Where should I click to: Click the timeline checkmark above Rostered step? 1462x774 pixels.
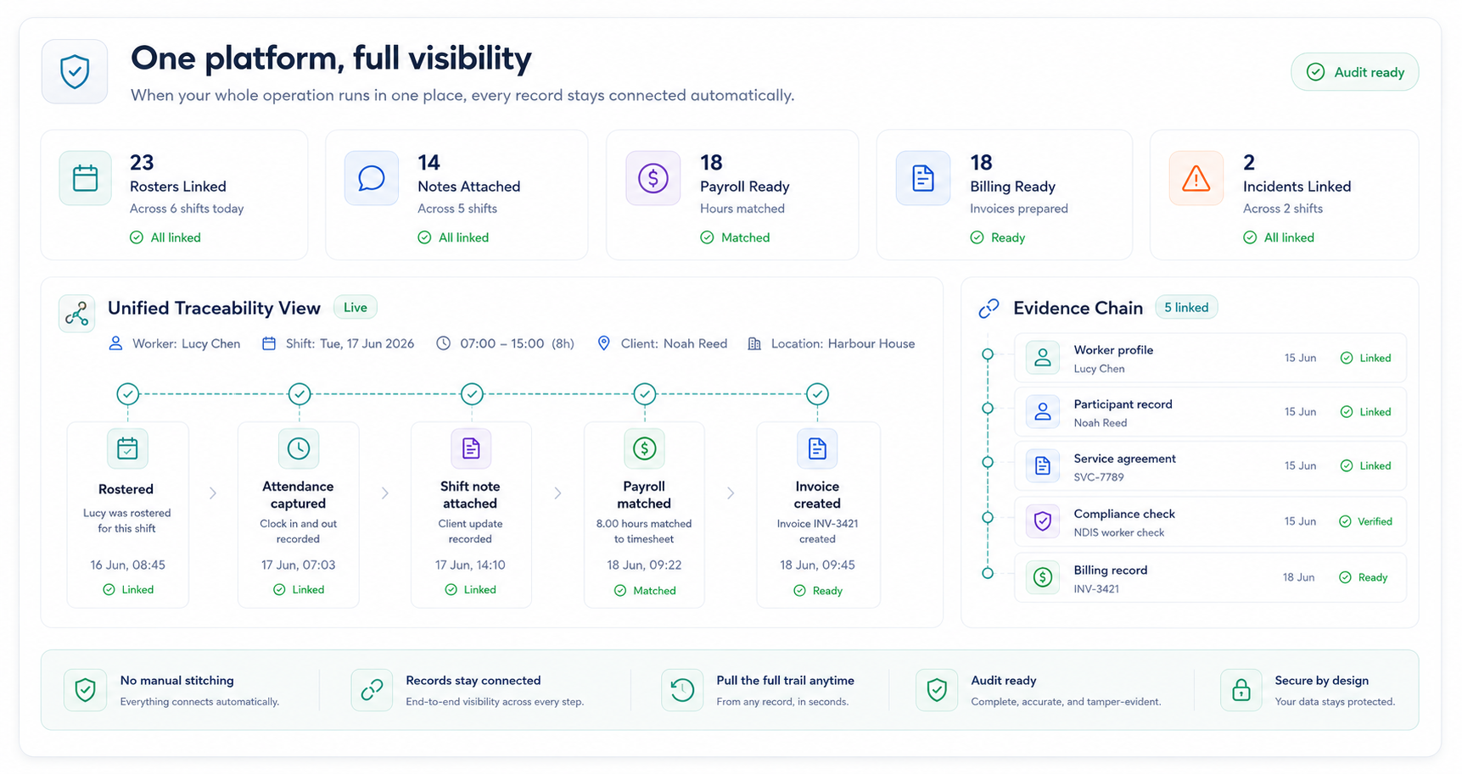coord(128,394)
